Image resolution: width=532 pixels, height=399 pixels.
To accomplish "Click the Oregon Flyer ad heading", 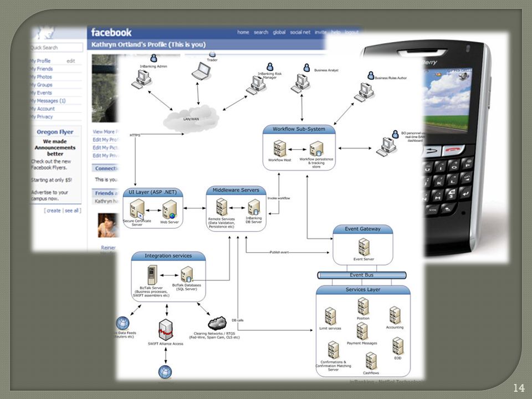I will [x=55, y=132].
